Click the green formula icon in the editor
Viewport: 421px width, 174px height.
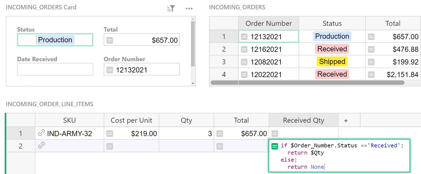[x=274, y=146]
